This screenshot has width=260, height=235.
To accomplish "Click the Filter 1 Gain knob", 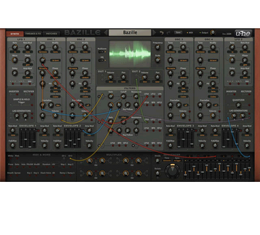I will click(111, 96).
